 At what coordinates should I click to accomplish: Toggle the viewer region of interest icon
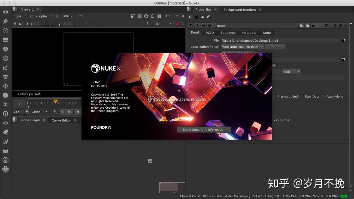(x=153, y=16)
